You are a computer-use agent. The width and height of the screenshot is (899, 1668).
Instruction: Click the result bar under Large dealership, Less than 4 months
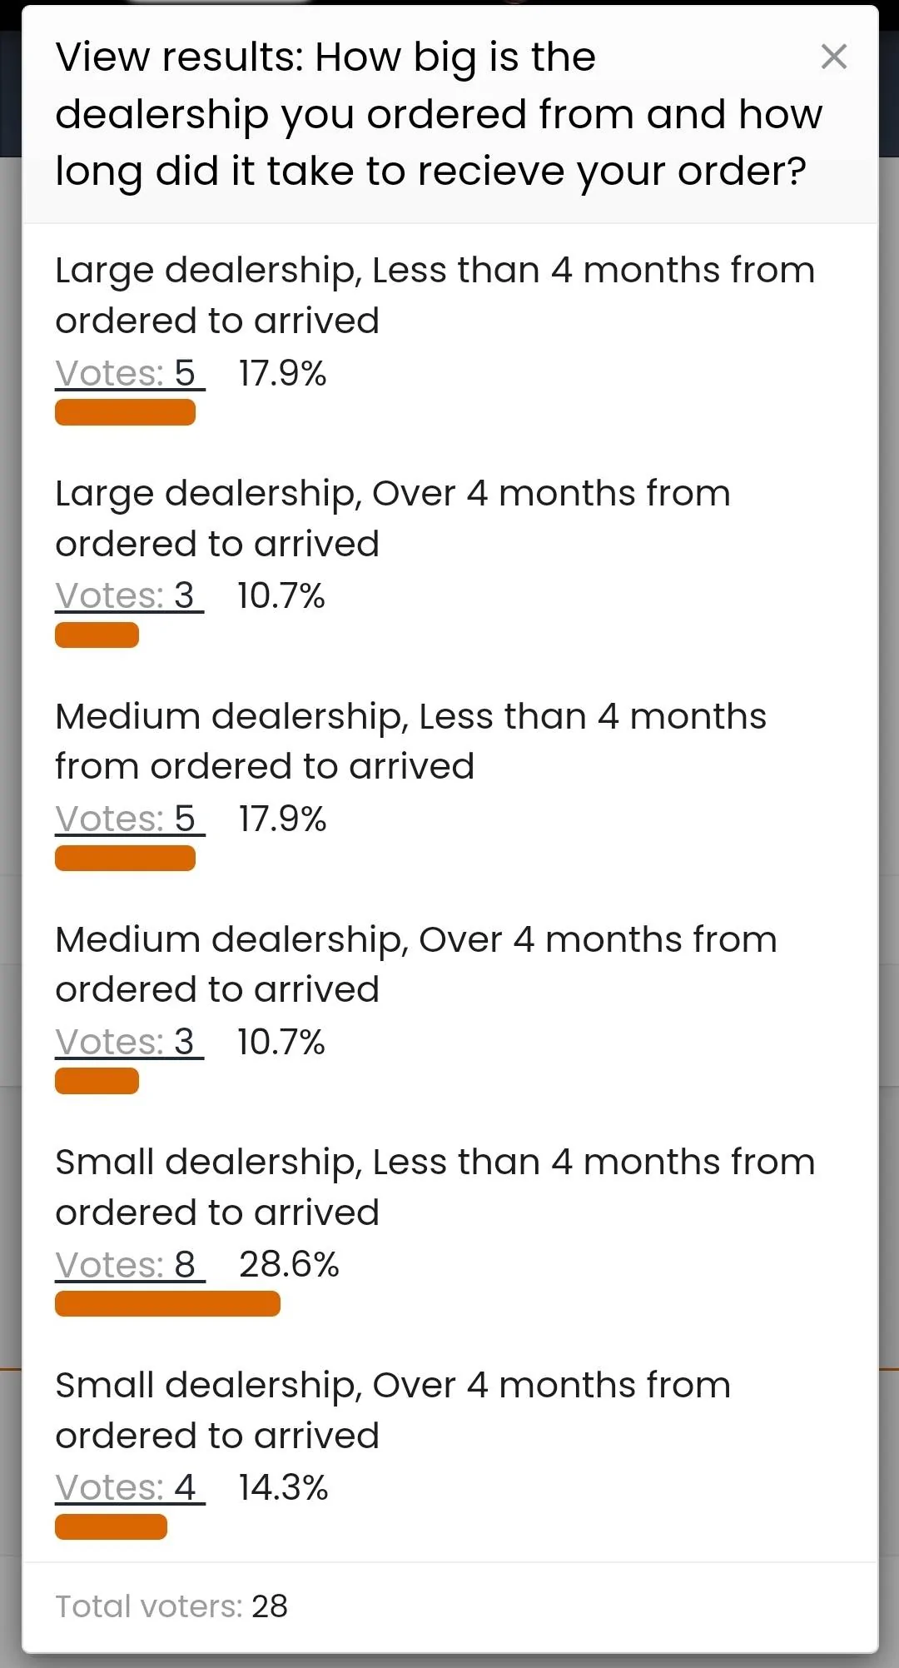pos(125,413)
